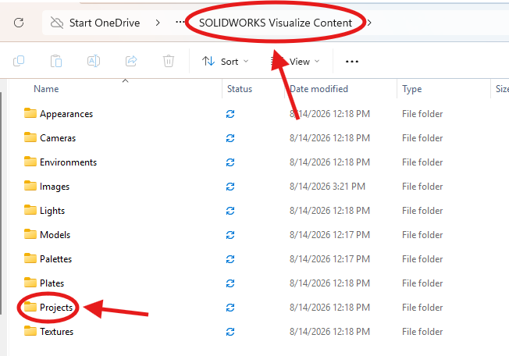
Task: Select the Environments folder
Action: point(60,162)
